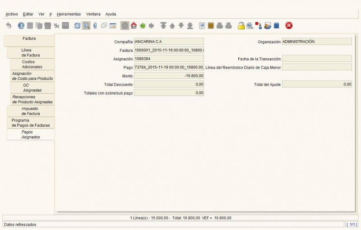Viewport: 361px width, 230px height.
Task: Open the Ayuda menu
Action: [111, 14]
